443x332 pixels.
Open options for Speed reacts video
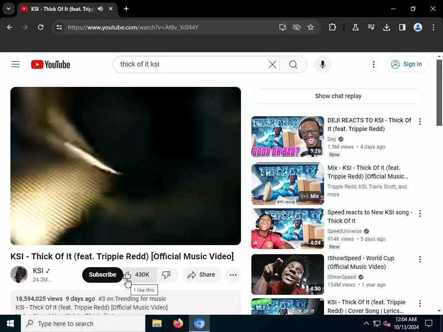(420, 214)
